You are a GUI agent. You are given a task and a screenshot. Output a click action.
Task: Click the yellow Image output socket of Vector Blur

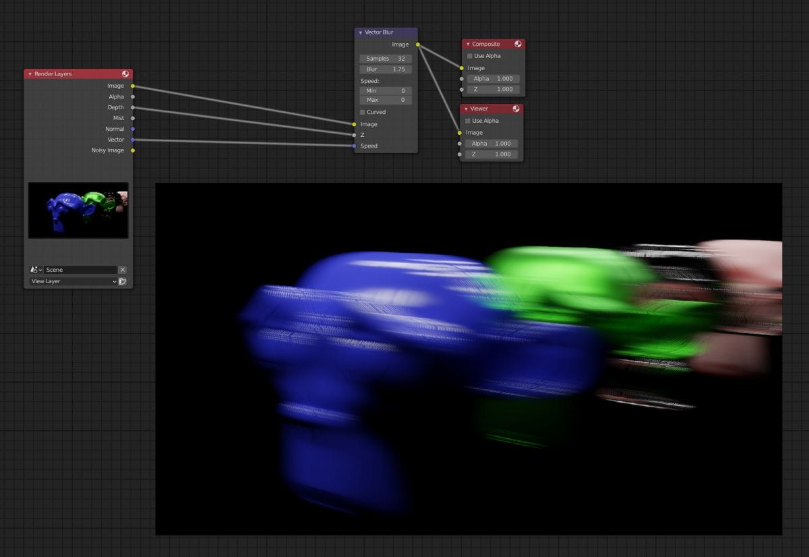[417, 45]
